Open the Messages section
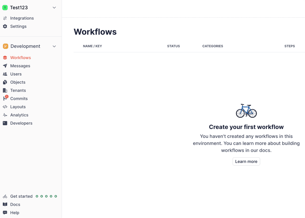The width and height of the screenshot is (305, 218). [x=20, y=66]
